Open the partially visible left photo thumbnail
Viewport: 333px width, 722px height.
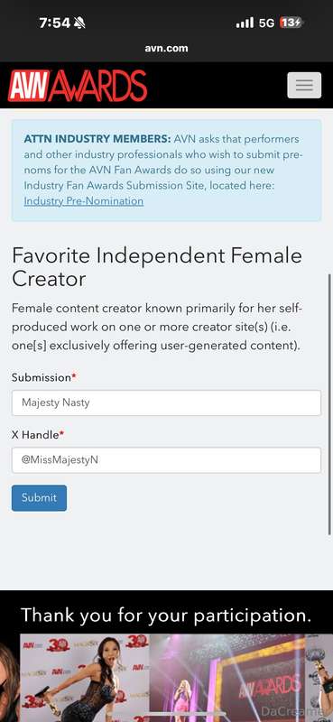click(x=9, y=678)
